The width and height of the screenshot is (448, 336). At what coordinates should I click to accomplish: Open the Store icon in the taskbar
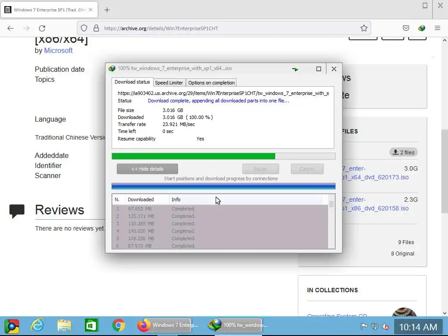[91, 325]
